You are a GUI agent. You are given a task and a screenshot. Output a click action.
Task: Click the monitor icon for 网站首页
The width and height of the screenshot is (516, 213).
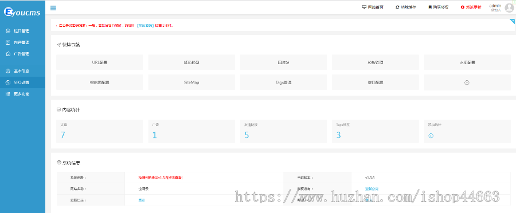click(x=364, y=7)
